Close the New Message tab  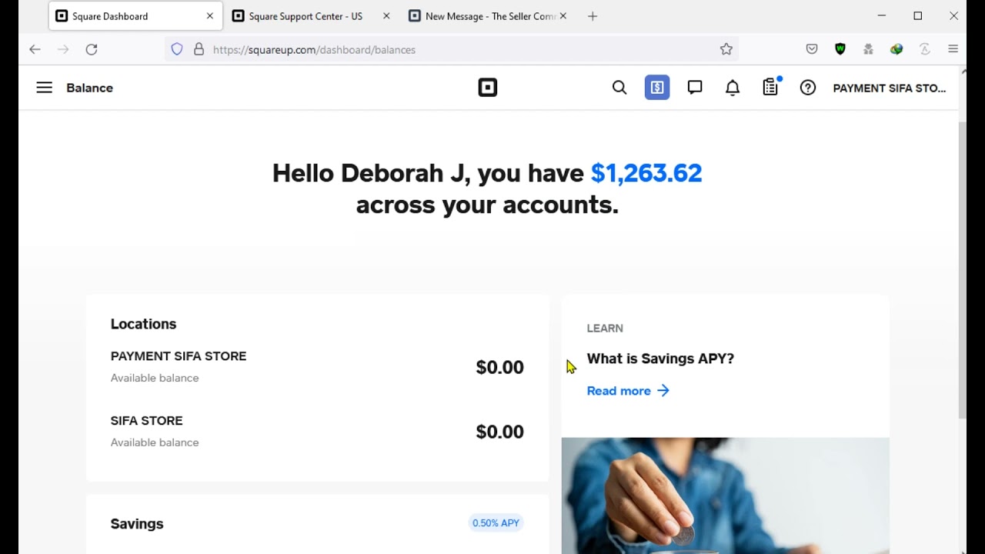[x=563, y=16]
